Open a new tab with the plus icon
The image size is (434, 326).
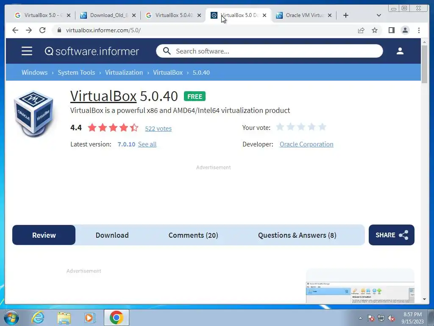(346, 15)
